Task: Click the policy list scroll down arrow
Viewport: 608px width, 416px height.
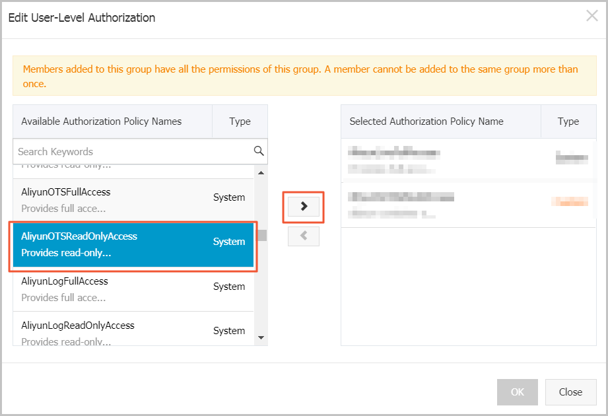Action: 261,337
